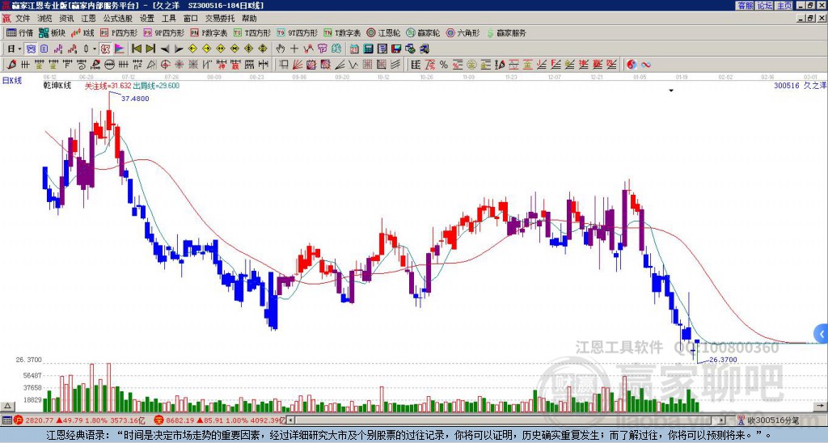Click the 出局线=29.600 label

[156, 86]
